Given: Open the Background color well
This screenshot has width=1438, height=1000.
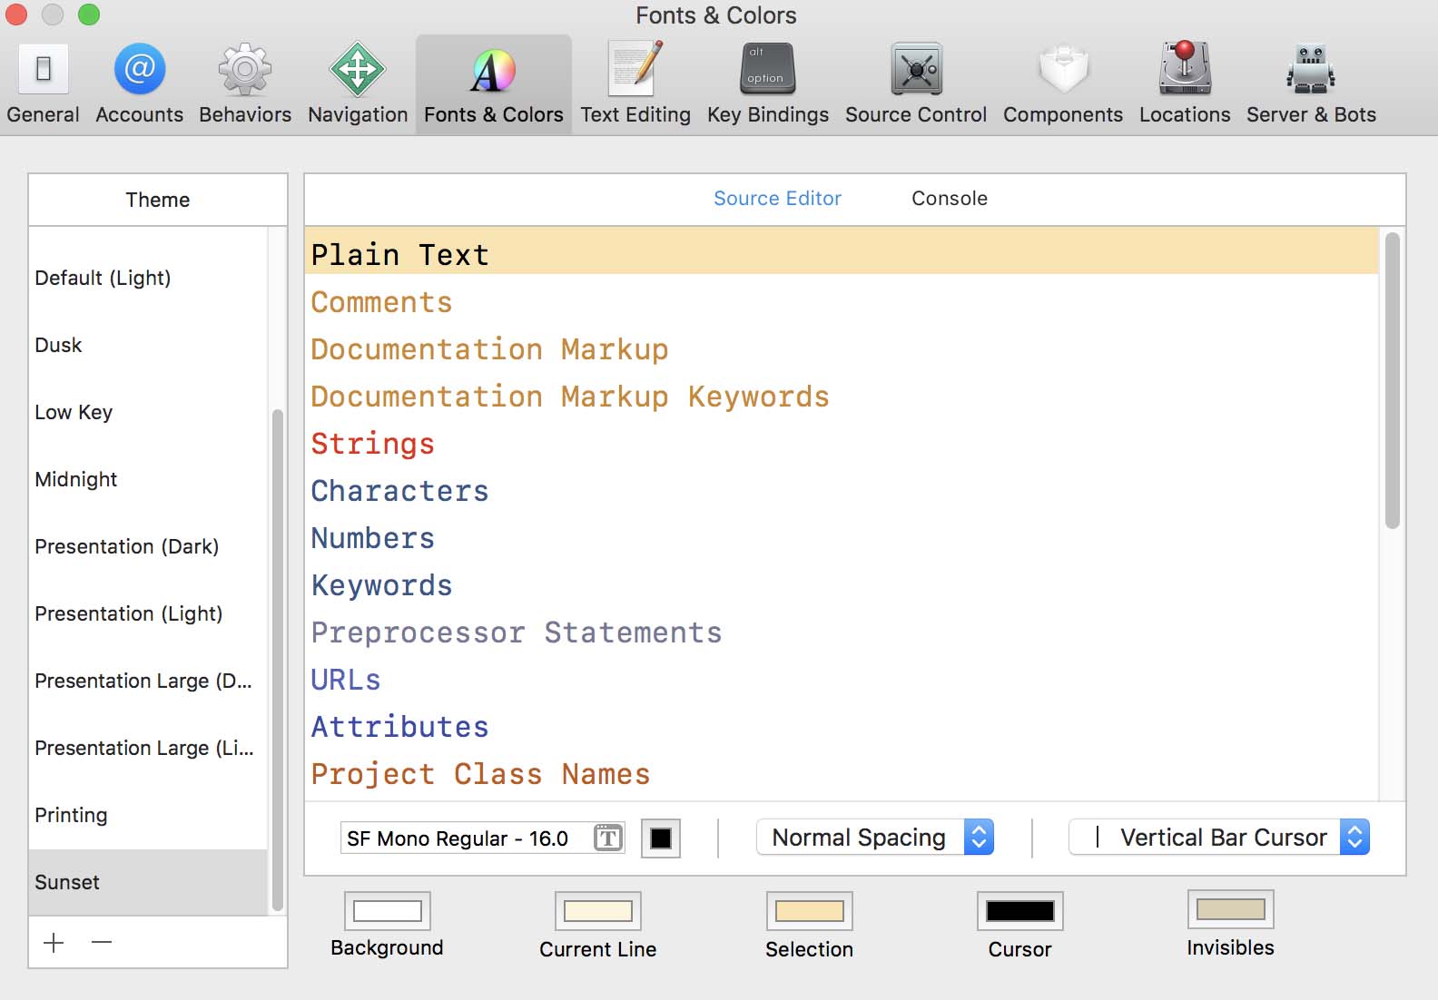Looking at the screenshot, I should [387, 911].
